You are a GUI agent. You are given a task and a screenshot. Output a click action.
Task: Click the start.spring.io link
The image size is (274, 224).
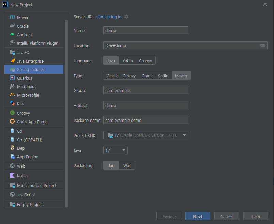pos(109,17)
